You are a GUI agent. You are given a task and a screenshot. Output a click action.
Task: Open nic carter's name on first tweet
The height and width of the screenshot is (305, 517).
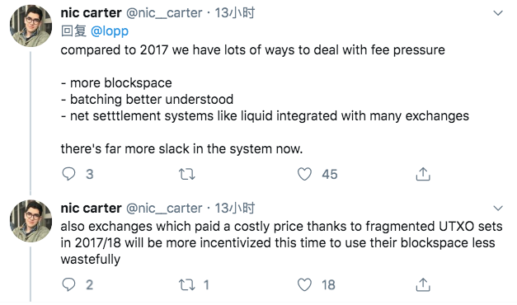pos(91,13)
